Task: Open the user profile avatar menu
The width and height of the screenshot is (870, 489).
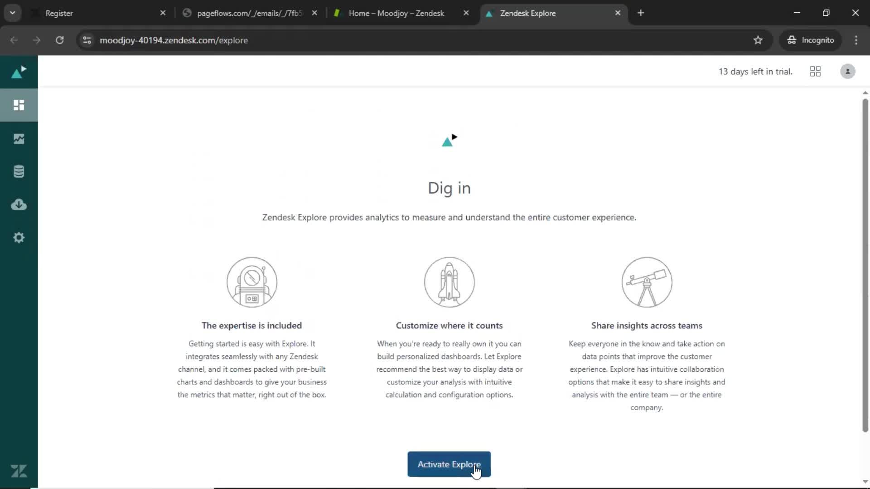Action: [x=847, y=72]
